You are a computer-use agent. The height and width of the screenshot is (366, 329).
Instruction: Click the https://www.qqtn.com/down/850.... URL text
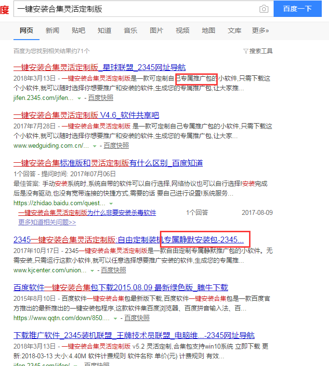62,318
